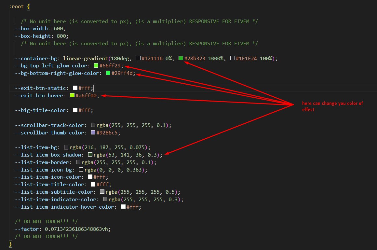Click the #29ff4d bottom-right glow swatch

[x=108, y=73]
